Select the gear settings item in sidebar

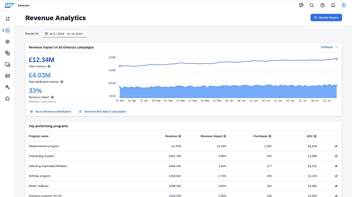[x=7, y=42]
